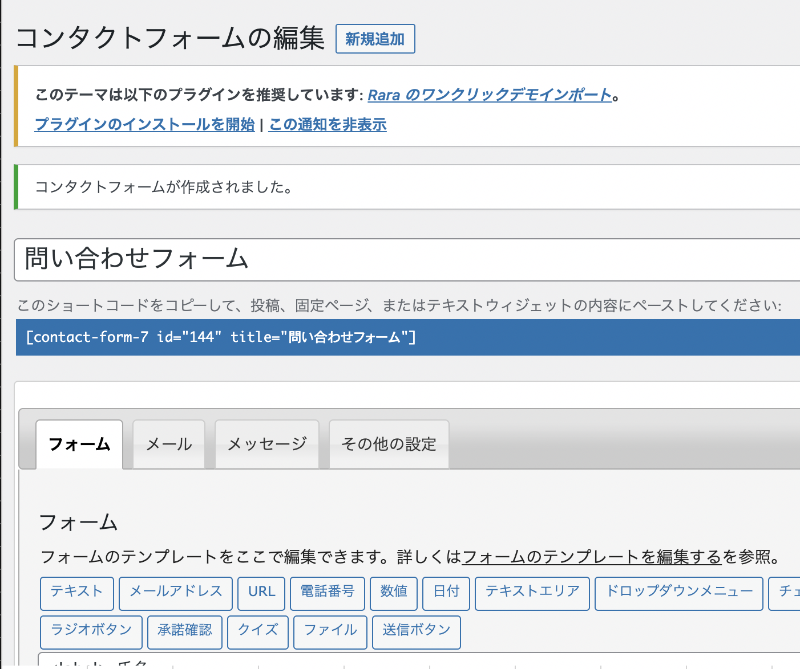Insert a URL form tag
The image size is (800, 669).
click(x=262, y=593)
